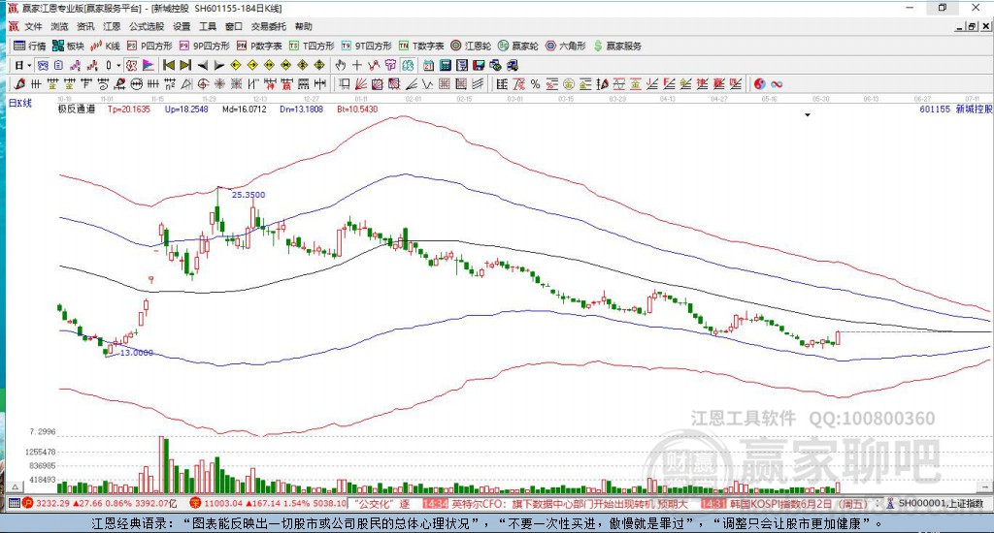The image size is (994, 533).
Task: Select the red pencil drawing tool
Action: click(x=19, y=84)
